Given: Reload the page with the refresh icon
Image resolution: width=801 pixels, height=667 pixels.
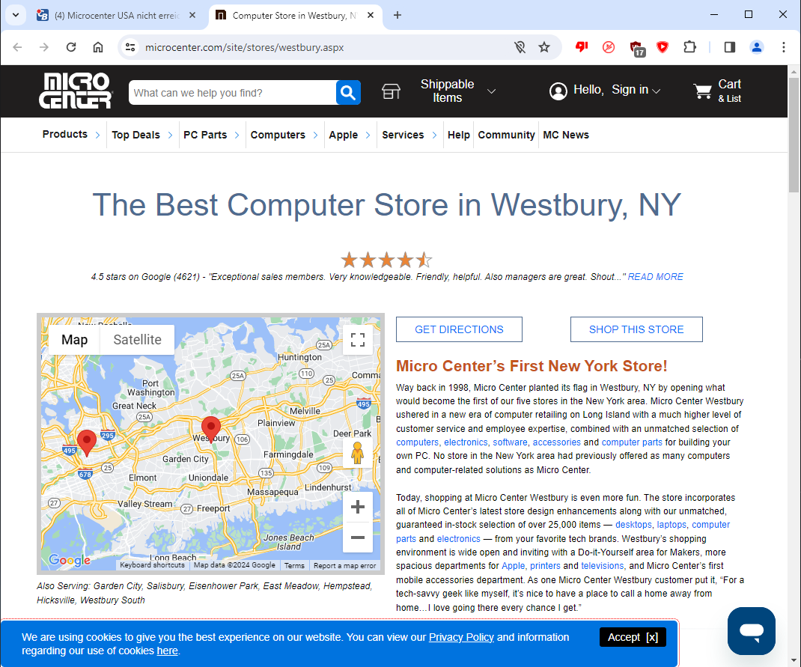Looking at the screenshot, I should pyautogui.click(x=71, y=47).
